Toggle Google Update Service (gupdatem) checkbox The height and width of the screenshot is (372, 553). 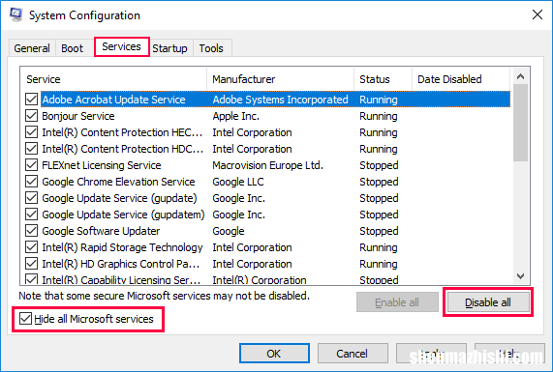tap(31, 215)
